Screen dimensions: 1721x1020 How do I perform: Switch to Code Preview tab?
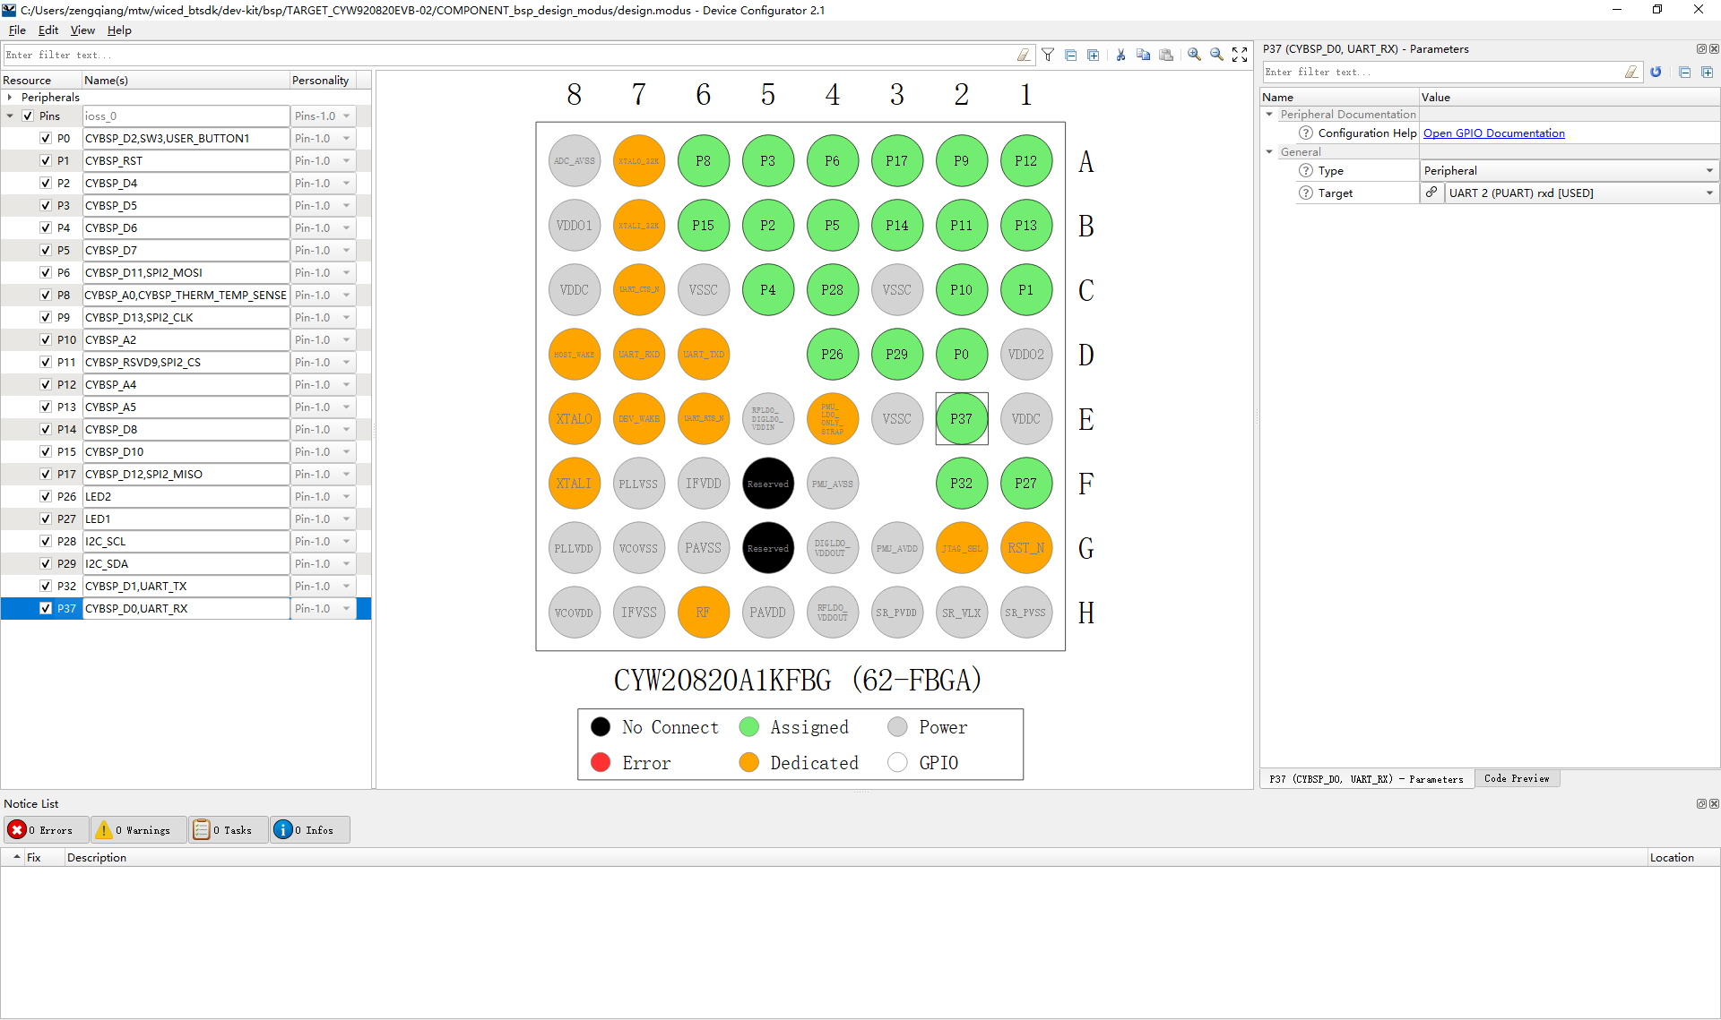(x=1517, y=778)
